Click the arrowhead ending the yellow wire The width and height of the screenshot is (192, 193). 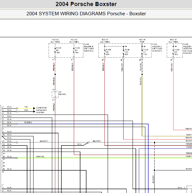(x=34, y=108)
